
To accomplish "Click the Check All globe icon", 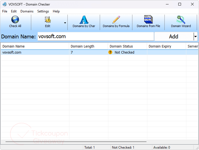I will click(15, 20).
